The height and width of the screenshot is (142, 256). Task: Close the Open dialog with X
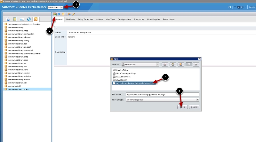coord(199,59)
